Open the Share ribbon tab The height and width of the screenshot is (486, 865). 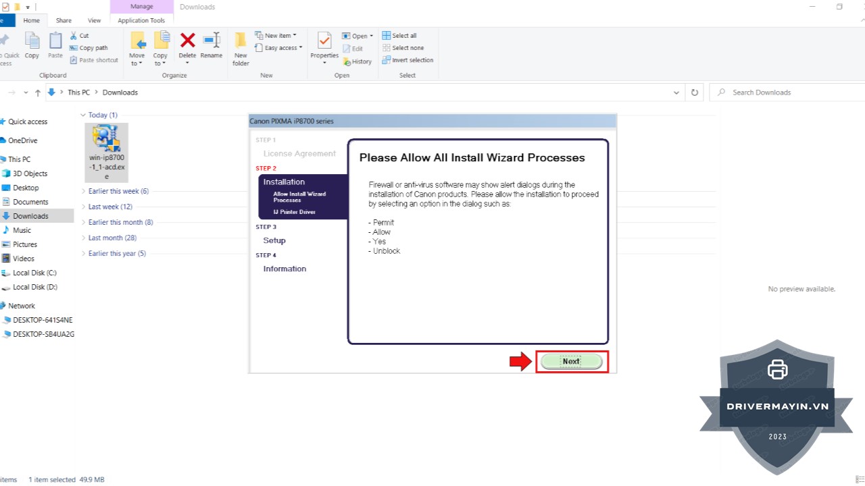coord(64,21)
